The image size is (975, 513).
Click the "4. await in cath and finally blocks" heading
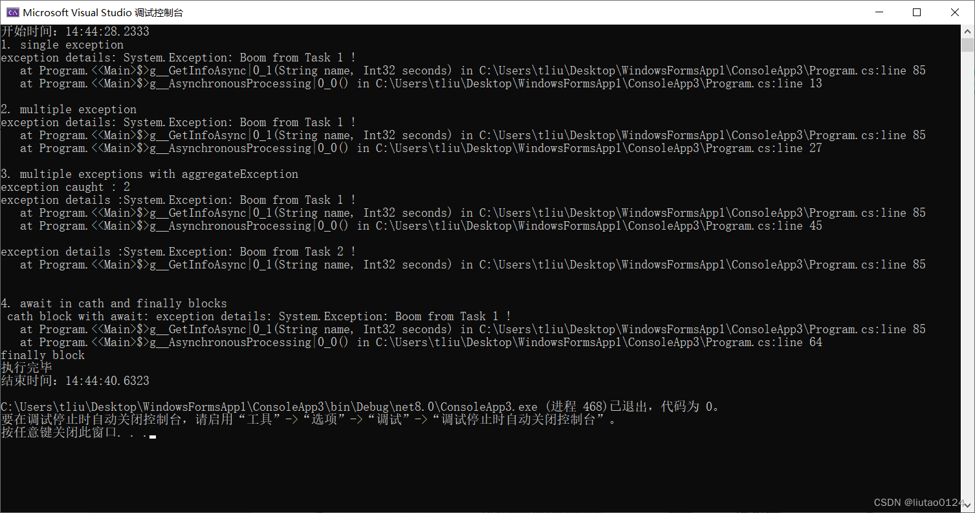(113, 303)
